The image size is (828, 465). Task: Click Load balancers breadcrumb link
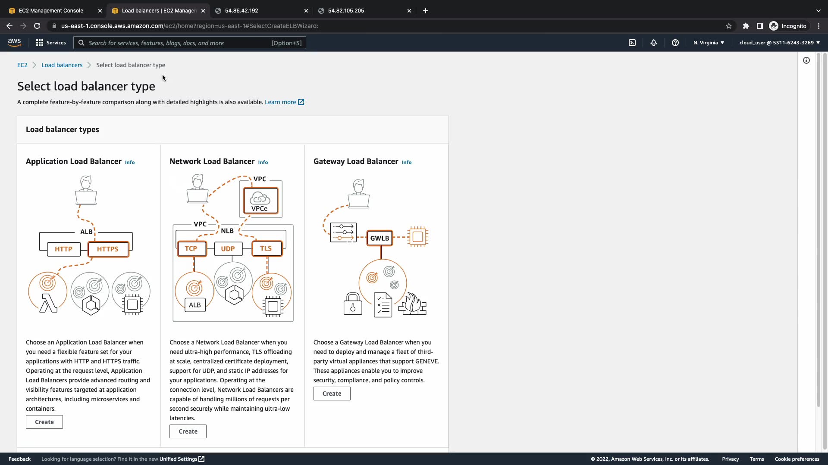62,65
